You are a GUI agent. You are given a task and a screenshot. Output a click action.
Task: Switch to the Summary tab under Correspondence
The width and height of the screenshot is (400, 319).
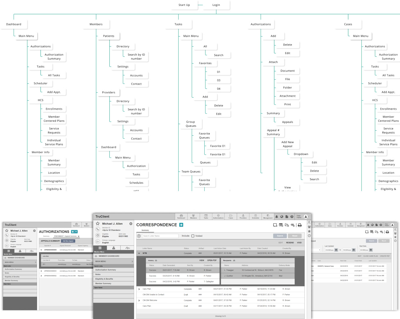[x=145, y=230]
